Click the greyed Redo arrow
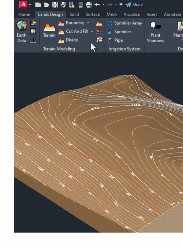The image size is (183, 248). pos(110,5)
